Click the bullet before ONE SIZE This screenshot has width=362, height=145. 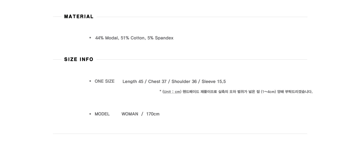(x=90, y=81)
